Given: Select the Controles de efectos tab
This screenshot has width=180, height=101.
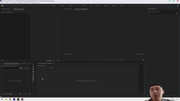Looking at the screenshot, I should click(x=6, y=9).
